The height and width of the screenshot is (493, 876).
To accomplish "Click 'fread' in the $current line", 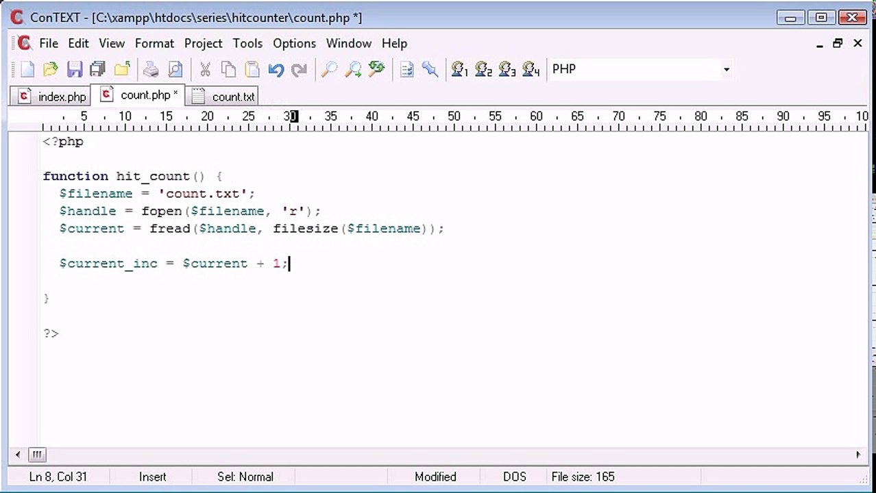I will [169, 229].
